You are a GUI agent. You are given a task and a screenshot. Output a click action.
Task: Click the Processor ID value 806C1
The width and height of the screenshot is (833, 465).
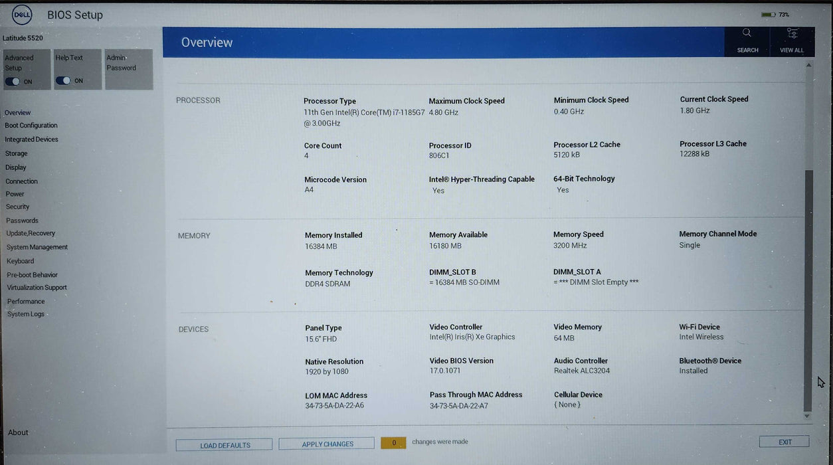439,155
